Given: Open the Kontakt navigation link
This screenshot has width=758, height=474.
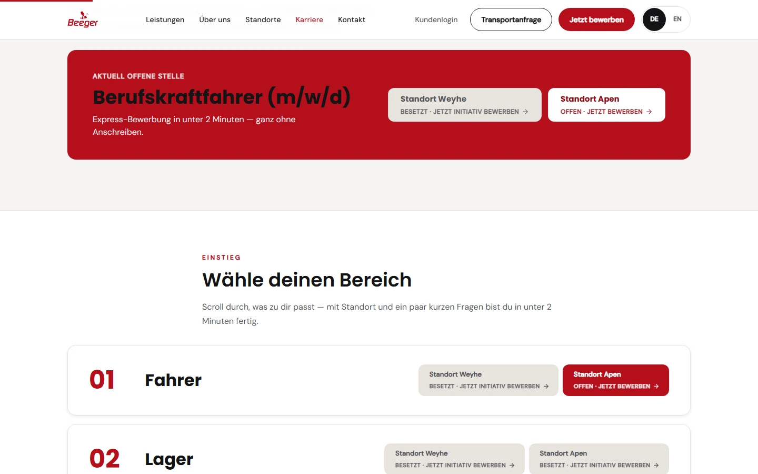Looking at the screenshot, I should pos(352,19).
